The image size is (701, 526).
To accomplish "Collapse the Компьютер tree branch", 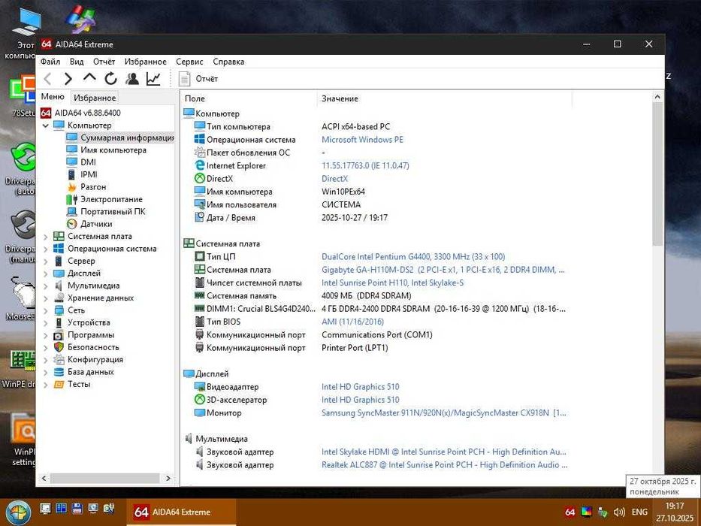I will pos(45,125).
